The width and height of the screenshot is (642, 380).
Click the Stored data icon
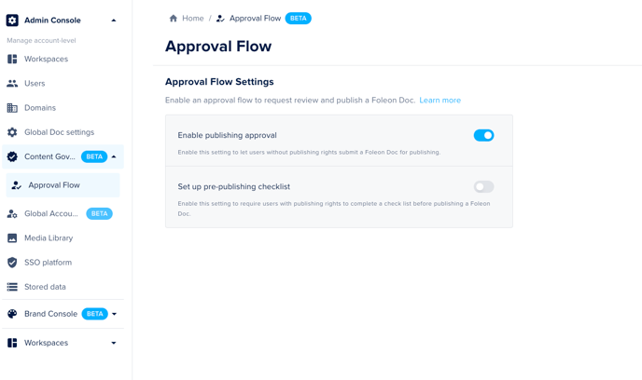pos(12,287)
